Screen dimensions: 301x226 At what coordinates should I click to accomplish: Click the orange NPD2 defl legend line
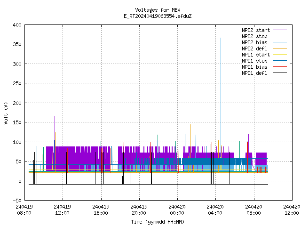(280, 48)
